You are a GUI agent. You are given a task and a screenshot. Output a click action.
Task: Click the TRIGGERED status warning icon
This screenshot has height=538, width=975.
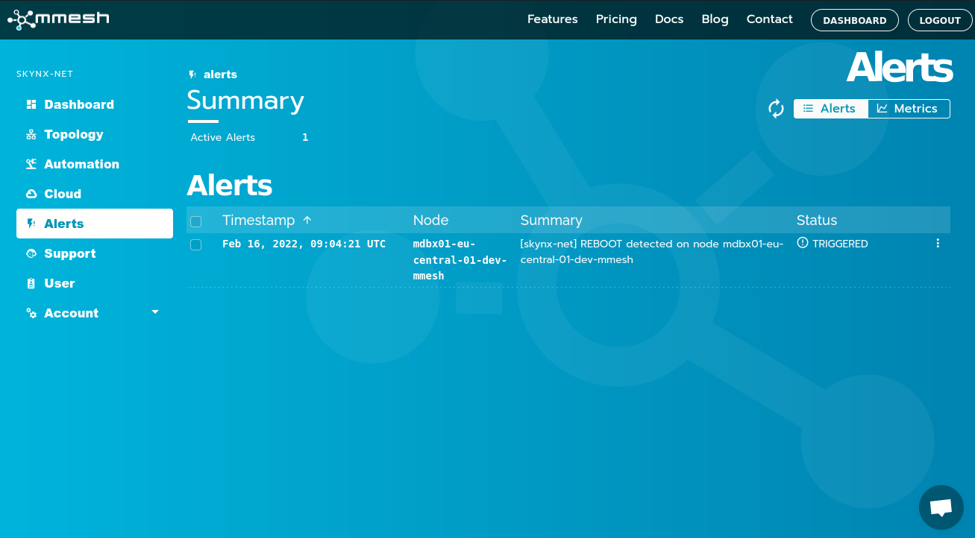pos(803,243)
